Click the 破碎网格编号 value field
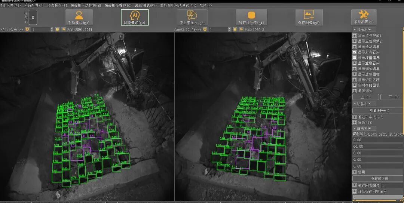This screenshot has height=203, width=404. [x=392, y=185]
